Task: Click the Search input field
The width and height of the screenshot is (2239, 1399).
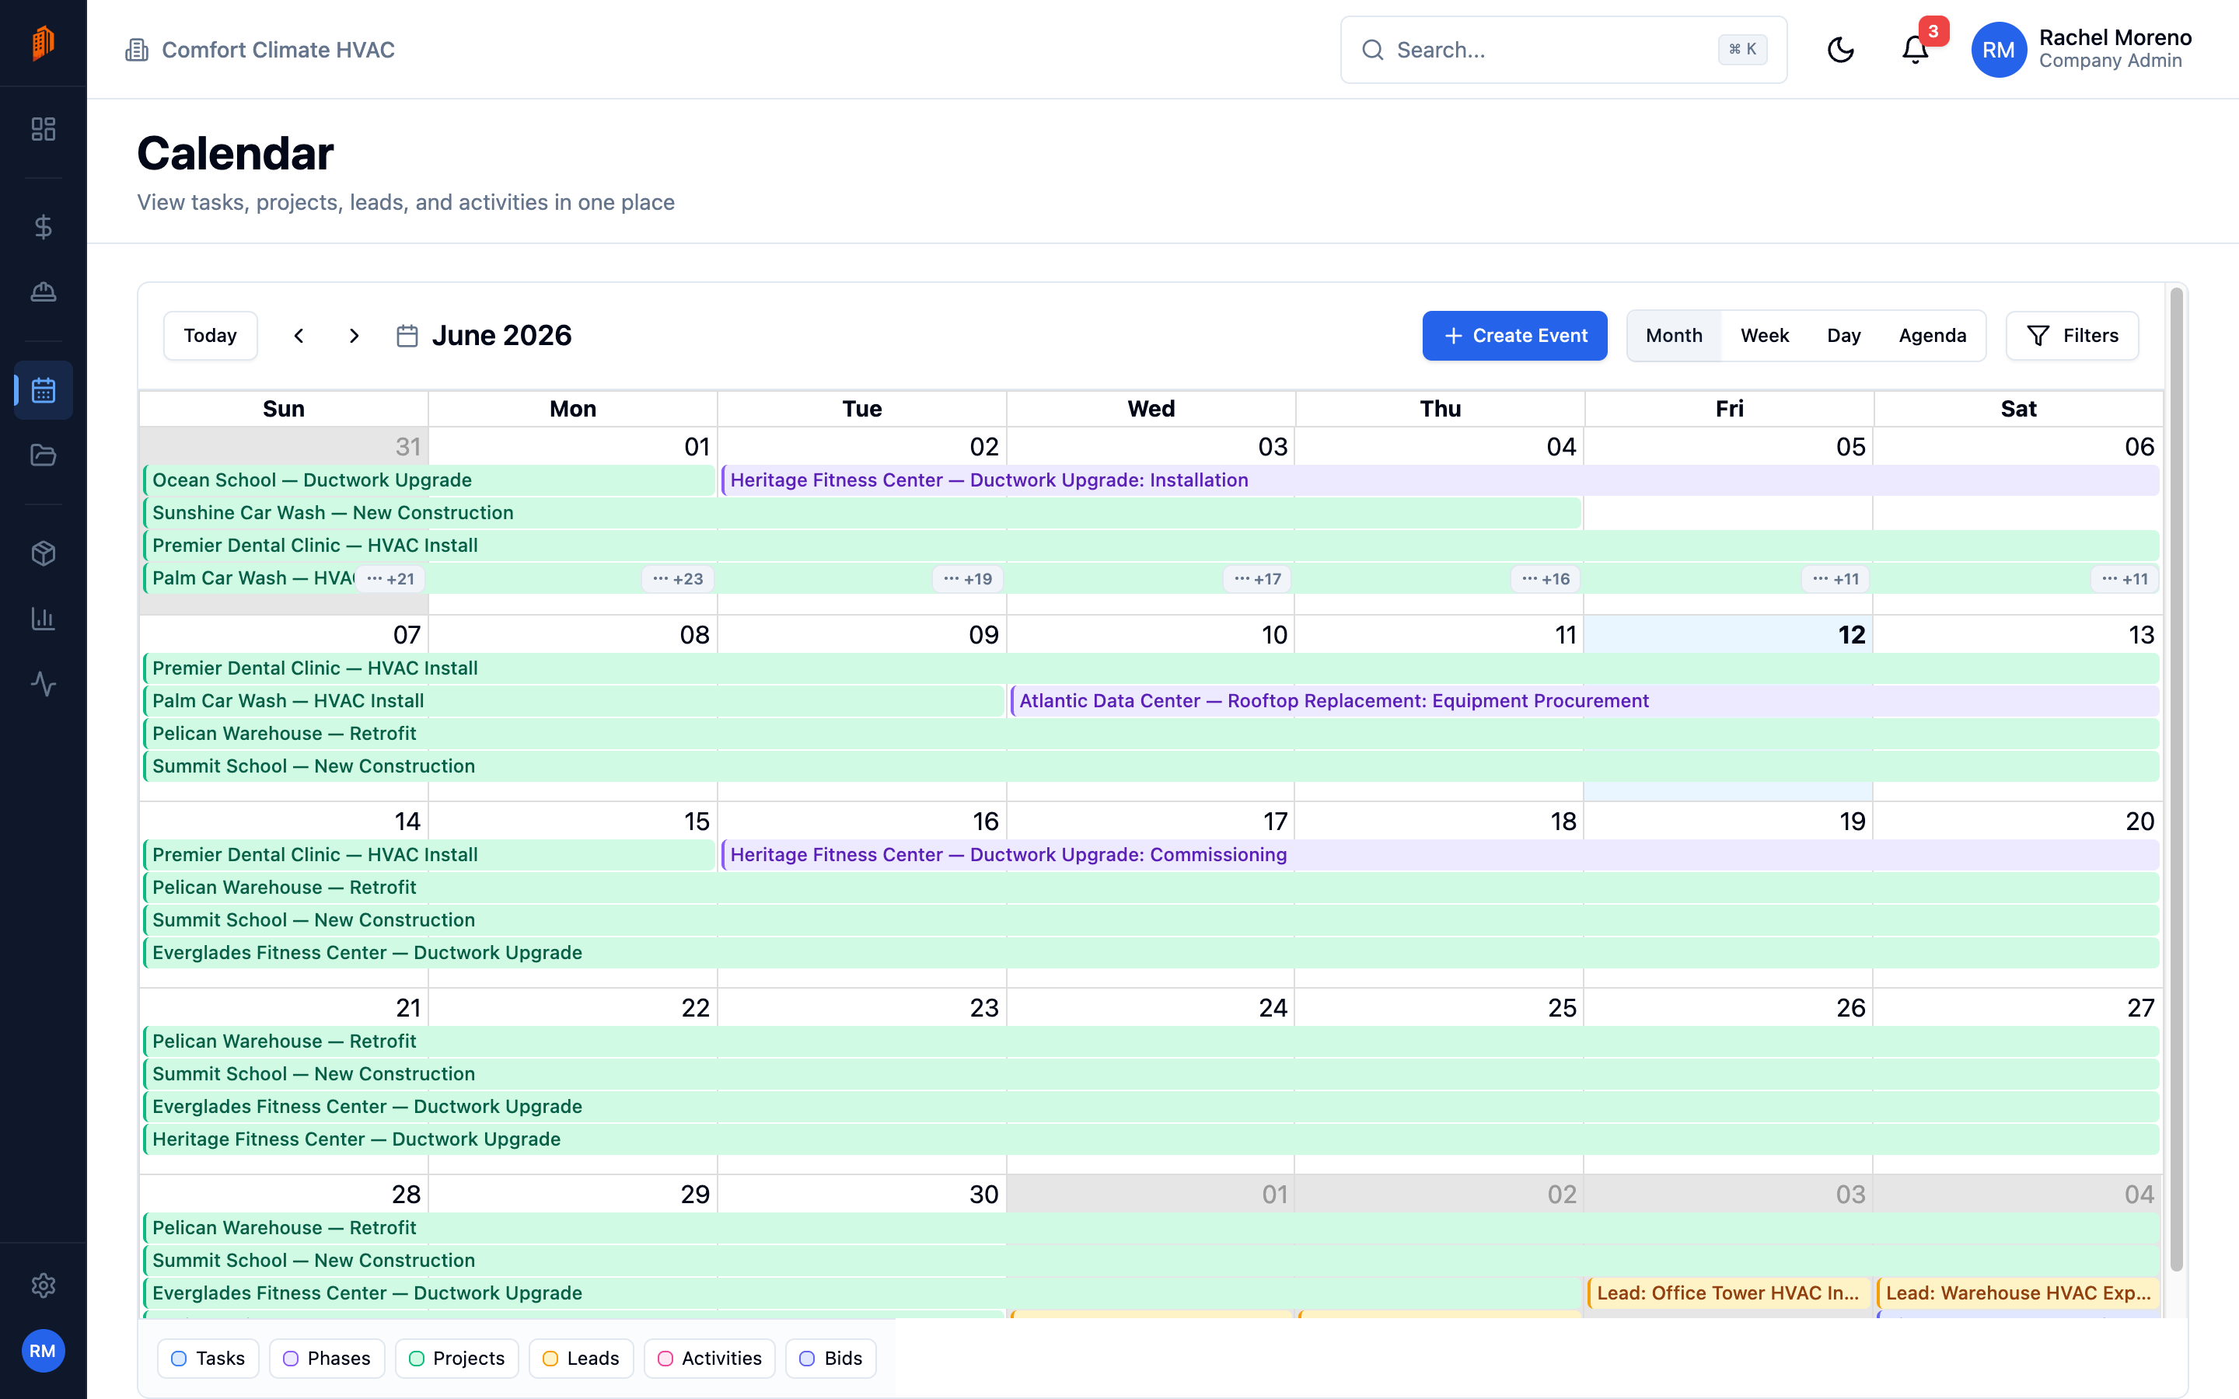Action: [x=1563, y=50]
